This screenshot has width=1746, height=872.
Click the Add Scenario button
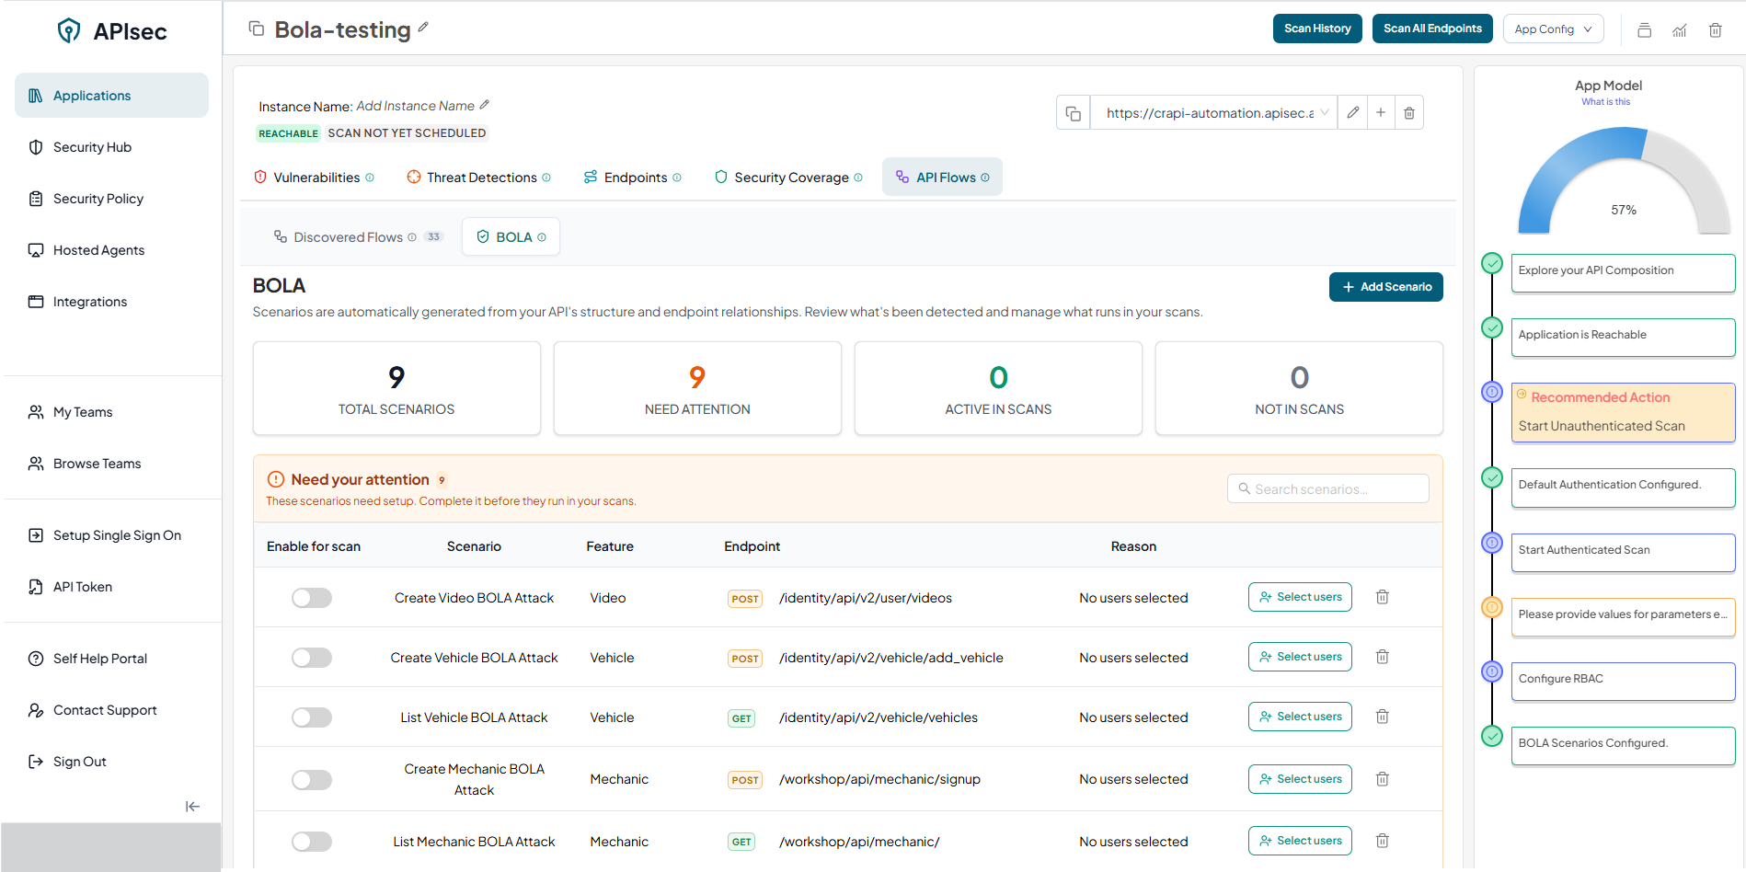pyautogui.click(x=1385, y=287)
